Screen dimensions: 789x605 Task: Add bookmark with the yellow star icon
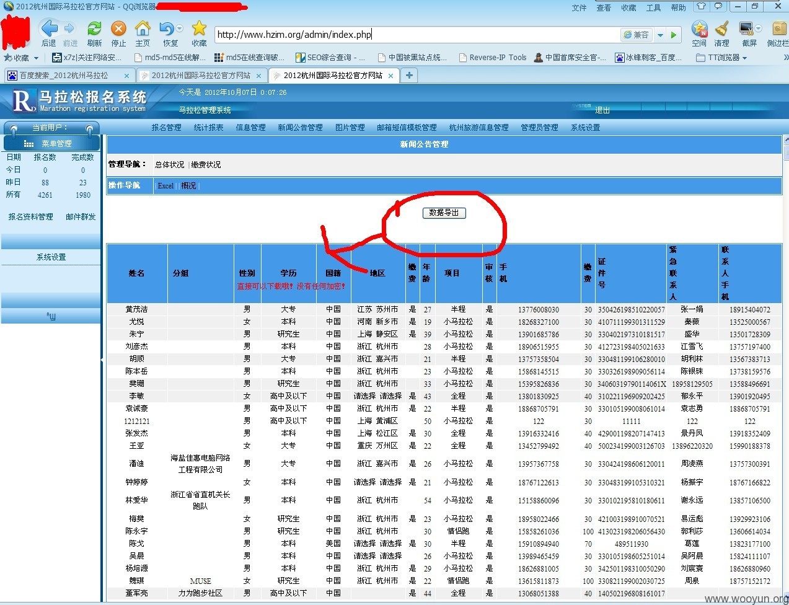pos(199,29)
